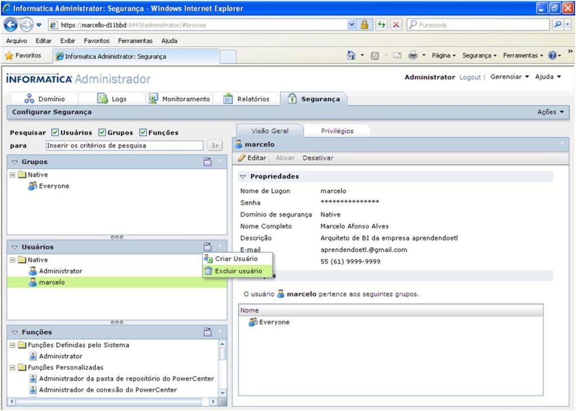Click the Everyone group icon in Grupos tree

(x=33, y=186)
